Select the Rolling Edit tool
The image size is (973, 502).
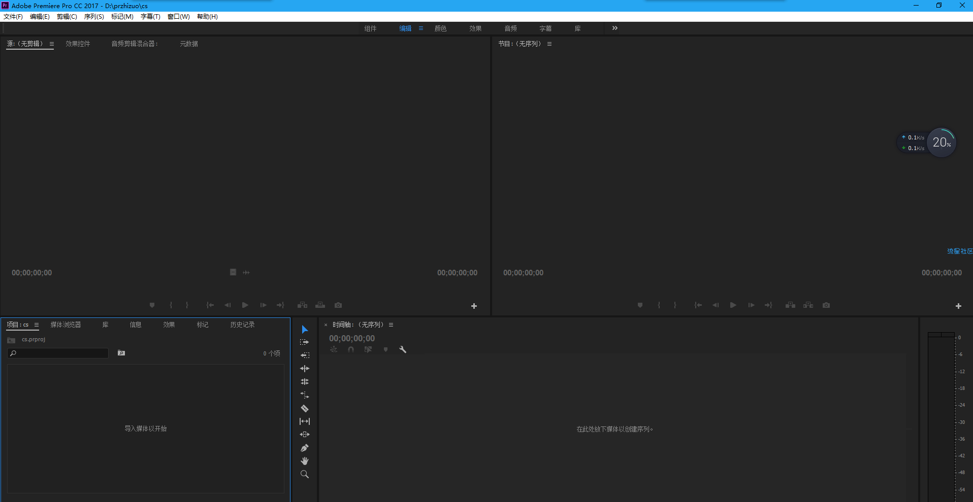pyautogui.click(x=305, y=382)
